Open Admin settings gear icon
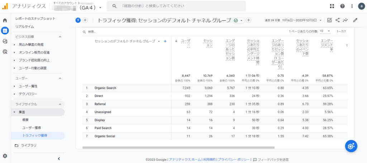367x163 pixels. 5,156
